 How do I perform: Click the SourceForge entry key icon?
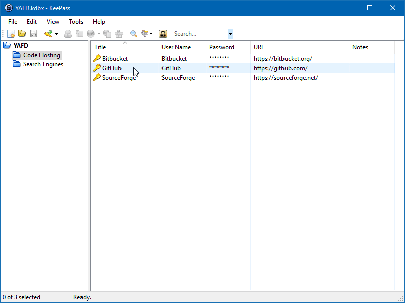click(x=97, y=78)
